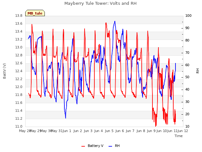The height and width of the screenshot is (152, 202).
Task: Click the Jun 12 date tick label
Action: 183,131
